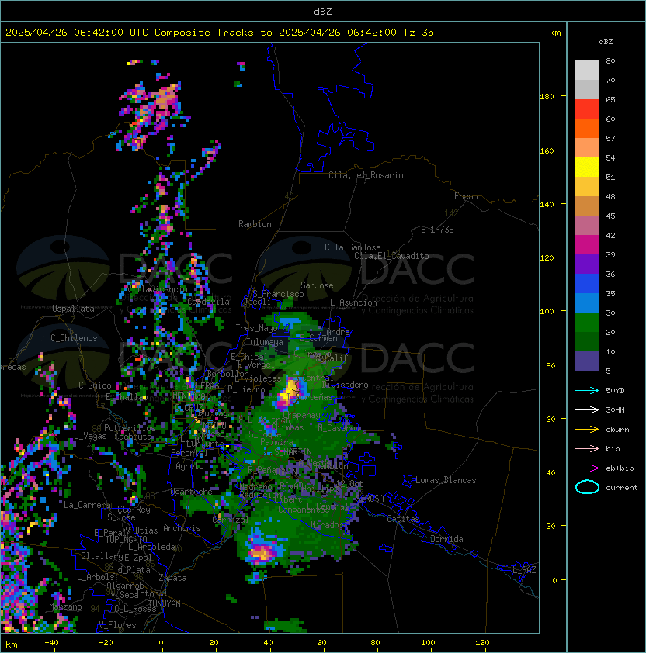Screen dimensions: 646x653
Task: Click the 'Carrizal' map label
Action: tap(231, 520)
